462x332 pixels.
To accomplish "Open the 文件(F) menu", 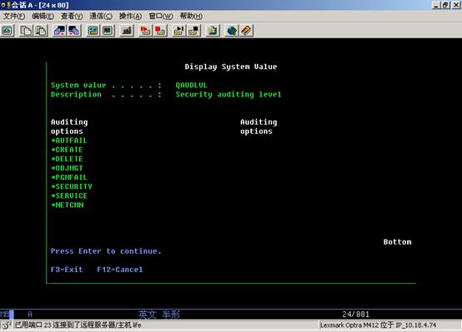I will [x=14, y=16].
